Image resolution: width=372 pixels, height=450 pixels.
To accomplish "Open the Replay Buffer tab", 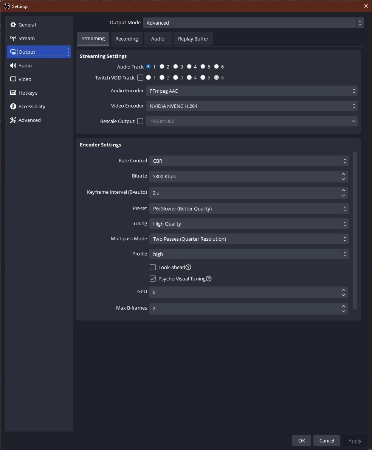I will [193, 39].
